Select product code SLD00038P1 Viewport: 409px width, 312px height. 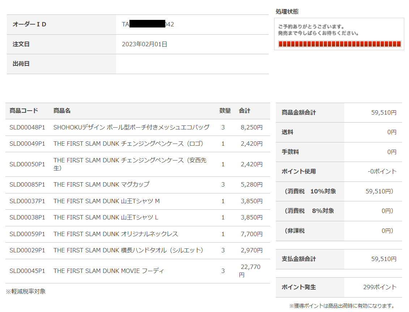pyautogui.click(x=27, y=217)
